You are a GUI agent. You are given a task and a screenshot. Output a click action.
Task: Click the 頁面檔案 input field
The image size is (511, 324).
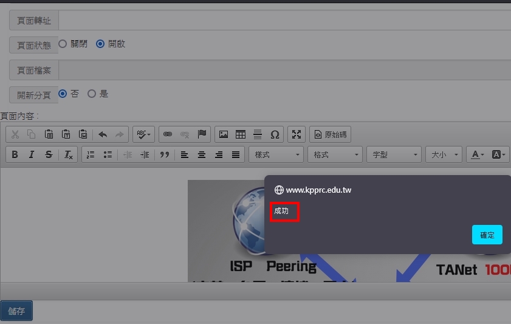pyautogui.click(x=284, y=70)
